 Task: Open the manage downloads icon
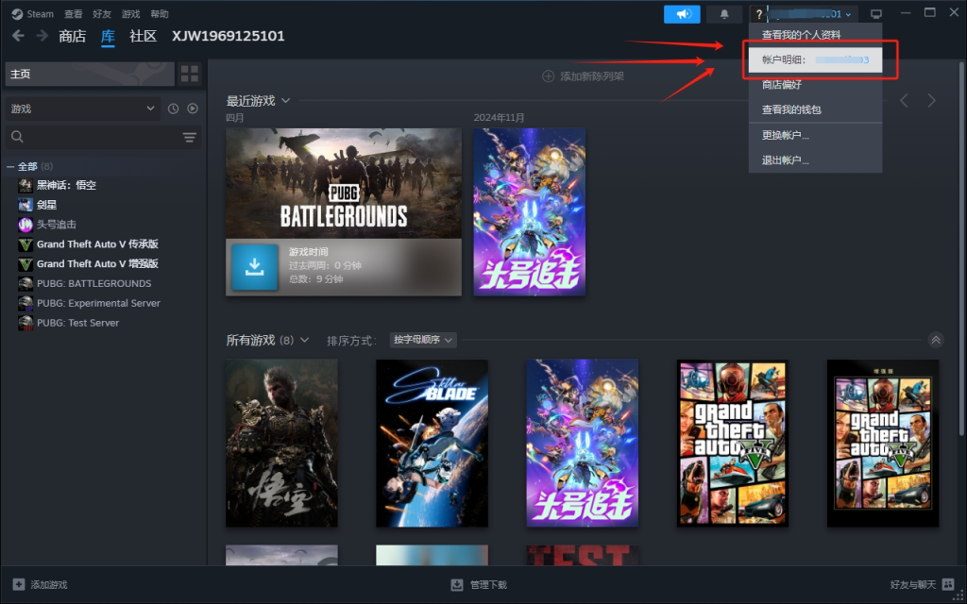(x=457, y=584)
